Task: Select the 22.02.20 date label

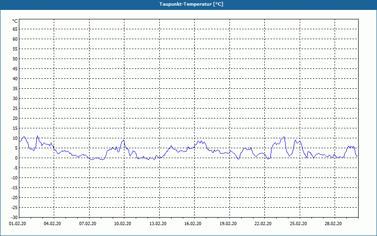Action: 263,224
